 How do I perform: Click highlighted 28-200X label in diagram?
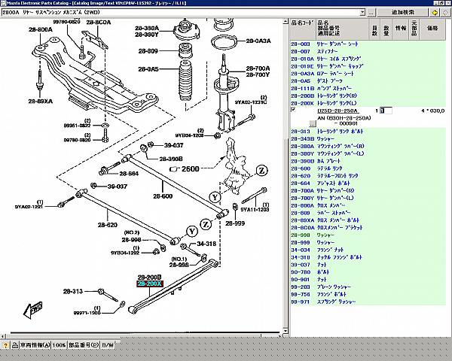(150, 284)
